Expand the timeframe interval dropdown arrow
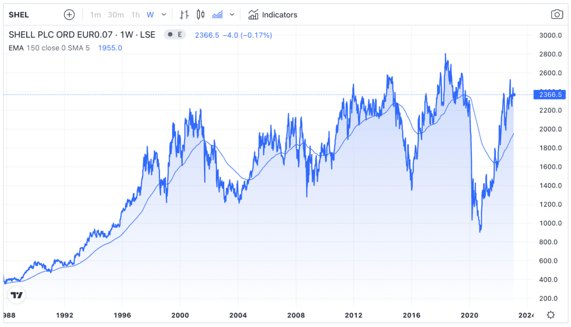Viewport: 571px width, 327px height. coord(163,14)
